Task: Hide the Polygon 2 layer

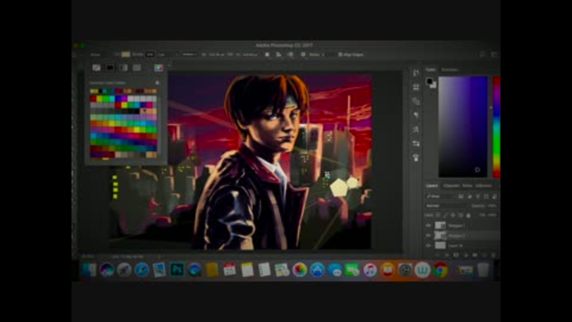Action: click(x=428, y=236)
